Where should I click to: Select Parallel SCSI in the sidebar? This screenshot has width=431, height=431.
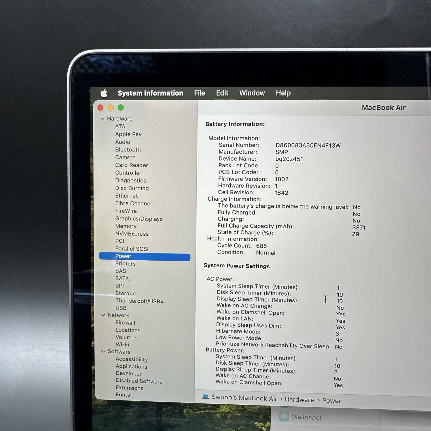pos(132,248)
